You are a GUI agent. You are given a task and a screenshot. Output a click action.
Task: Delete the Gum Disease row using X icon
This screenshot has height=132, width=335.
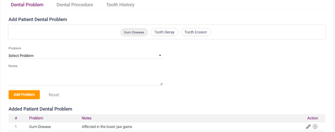coord(315,126)
